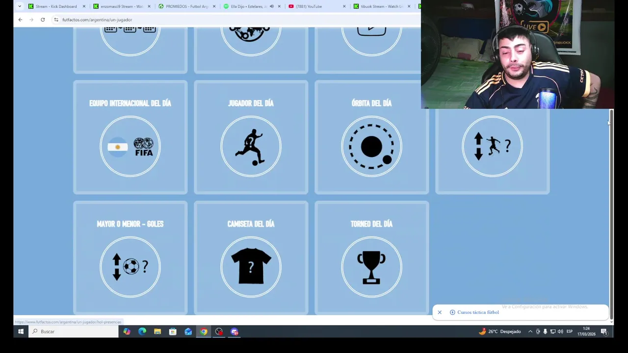Click the MAYOR O MENOR - GOLES title
Screen dimensions: 628x353
point(130,224)
